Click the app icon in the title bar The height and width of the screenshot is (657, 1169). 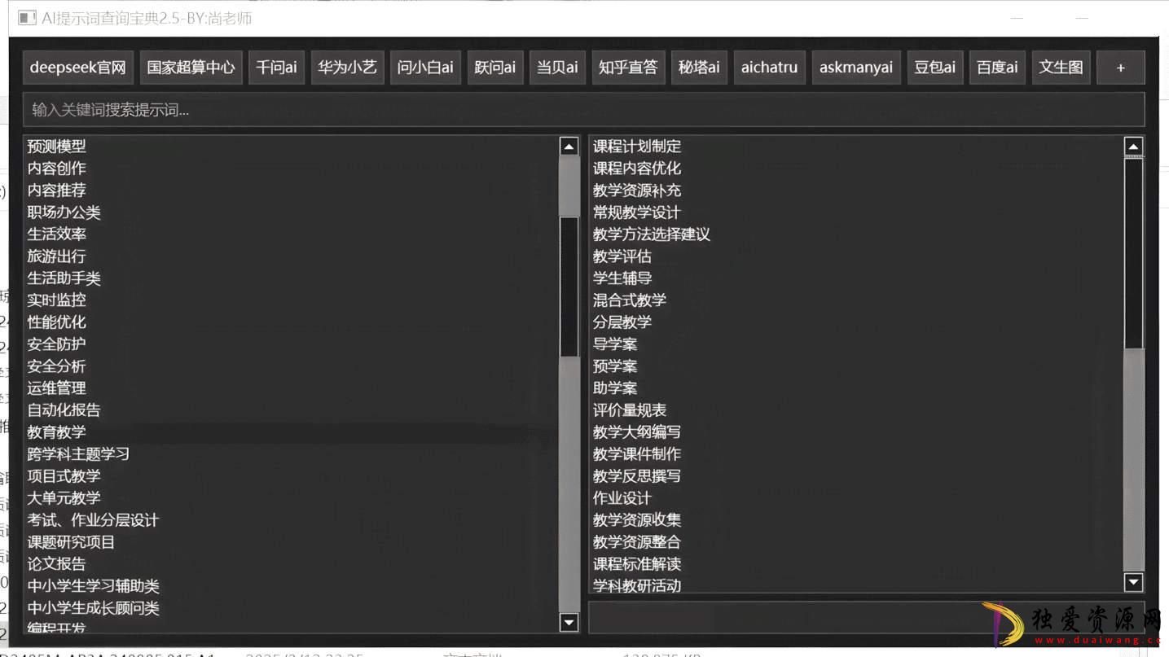27,18
